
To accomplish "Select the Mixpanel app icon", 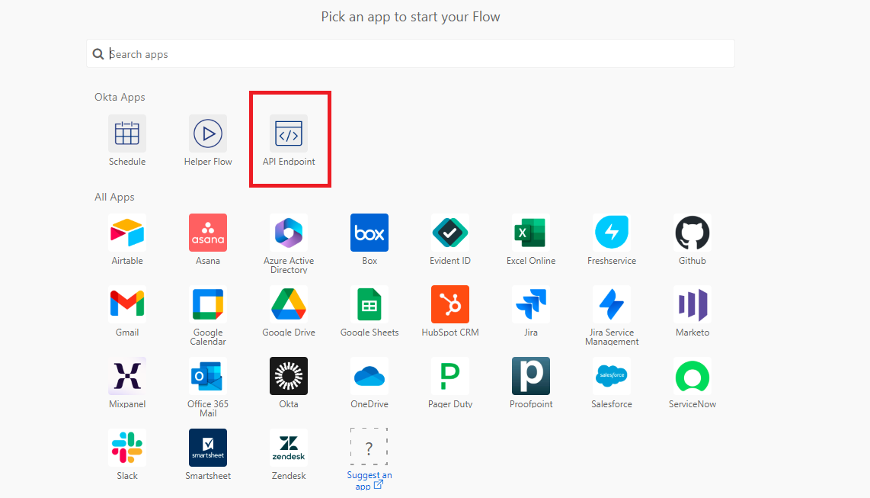I will (127, 376).
